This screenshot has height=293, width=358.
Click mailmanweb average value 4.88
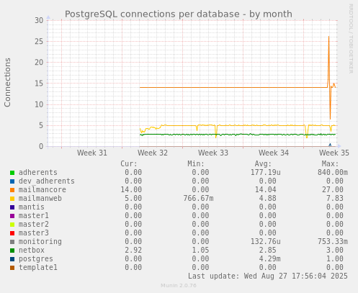(268, 198)
